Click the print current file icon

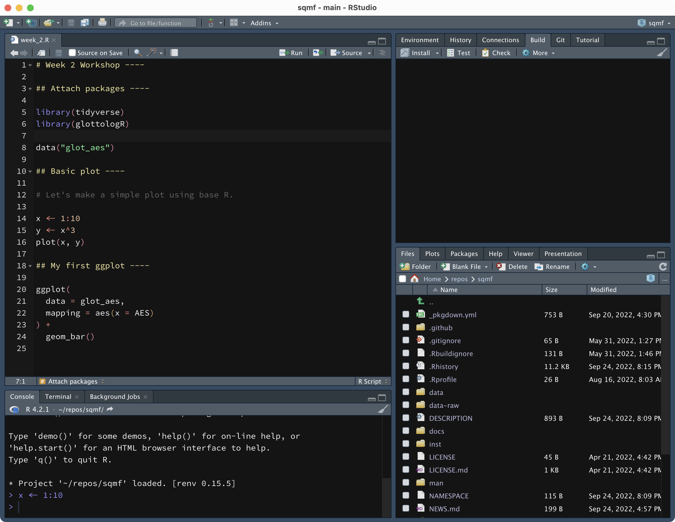pos(102,23)
